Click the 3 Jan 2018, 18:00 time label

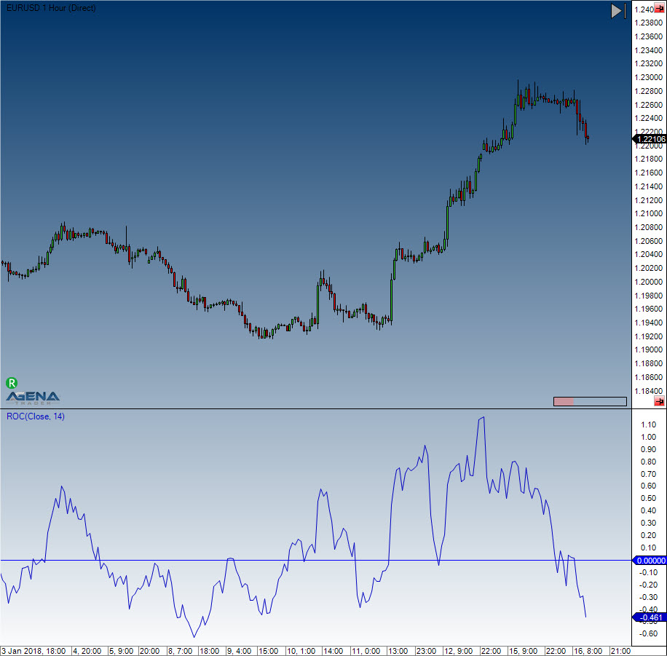coord(34,650)
